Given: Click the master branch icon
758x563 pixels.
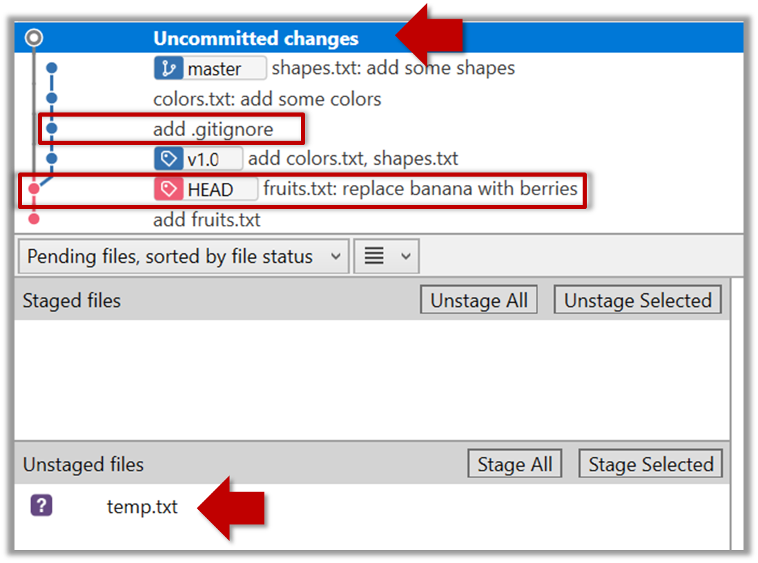Looking at the screenshot, I should [167, 68].
